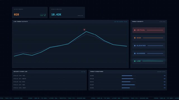This screenshot has height=100, width=179.
Task: Click the first threat signature percentage value
Action: (164, 76)
